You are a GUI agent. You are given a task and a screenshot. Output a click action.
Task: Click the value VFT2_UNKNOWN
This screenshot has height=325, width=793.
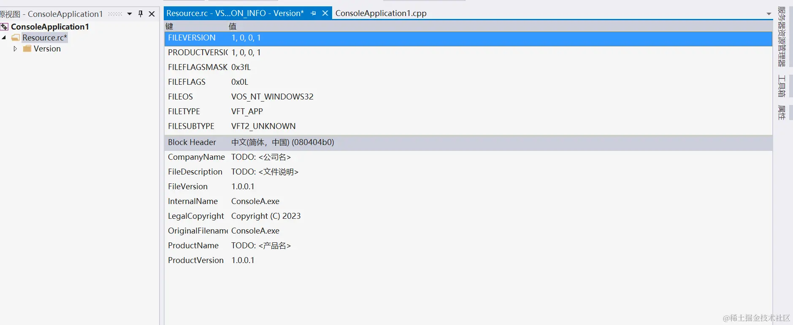coord(263,126)
